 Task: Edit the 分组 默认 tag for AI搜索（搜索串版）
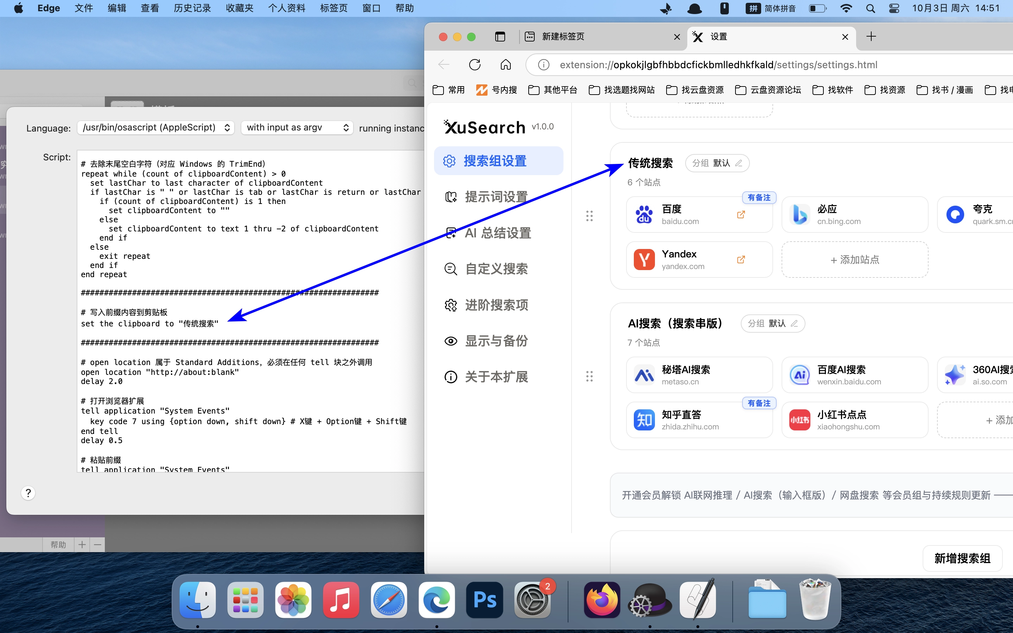pyautogui.click(x=773, y=323)
